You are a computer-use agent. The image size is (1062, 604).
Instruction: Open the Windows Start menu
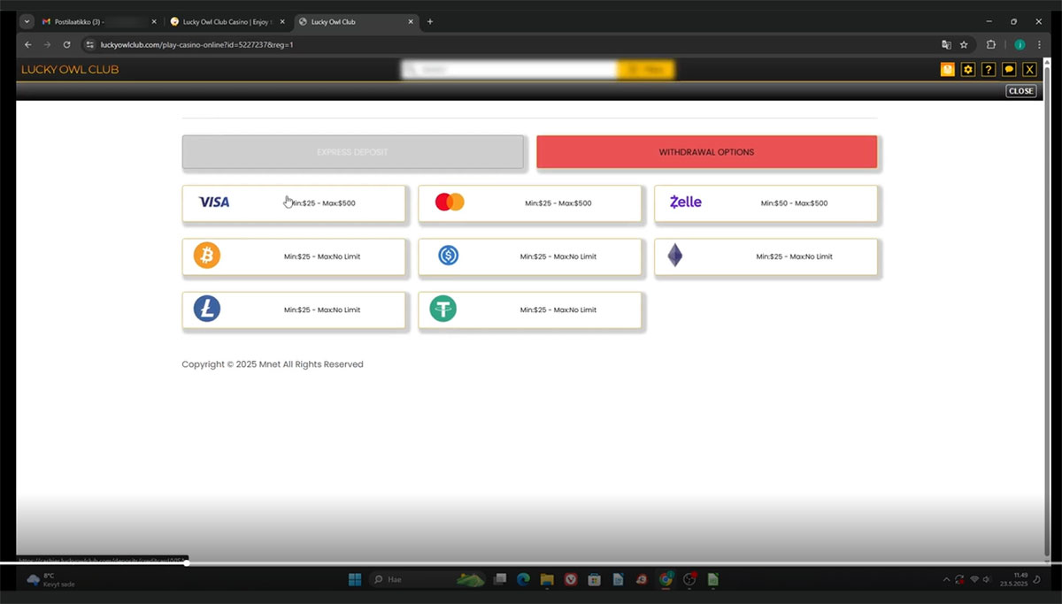[x=355, y=579]
